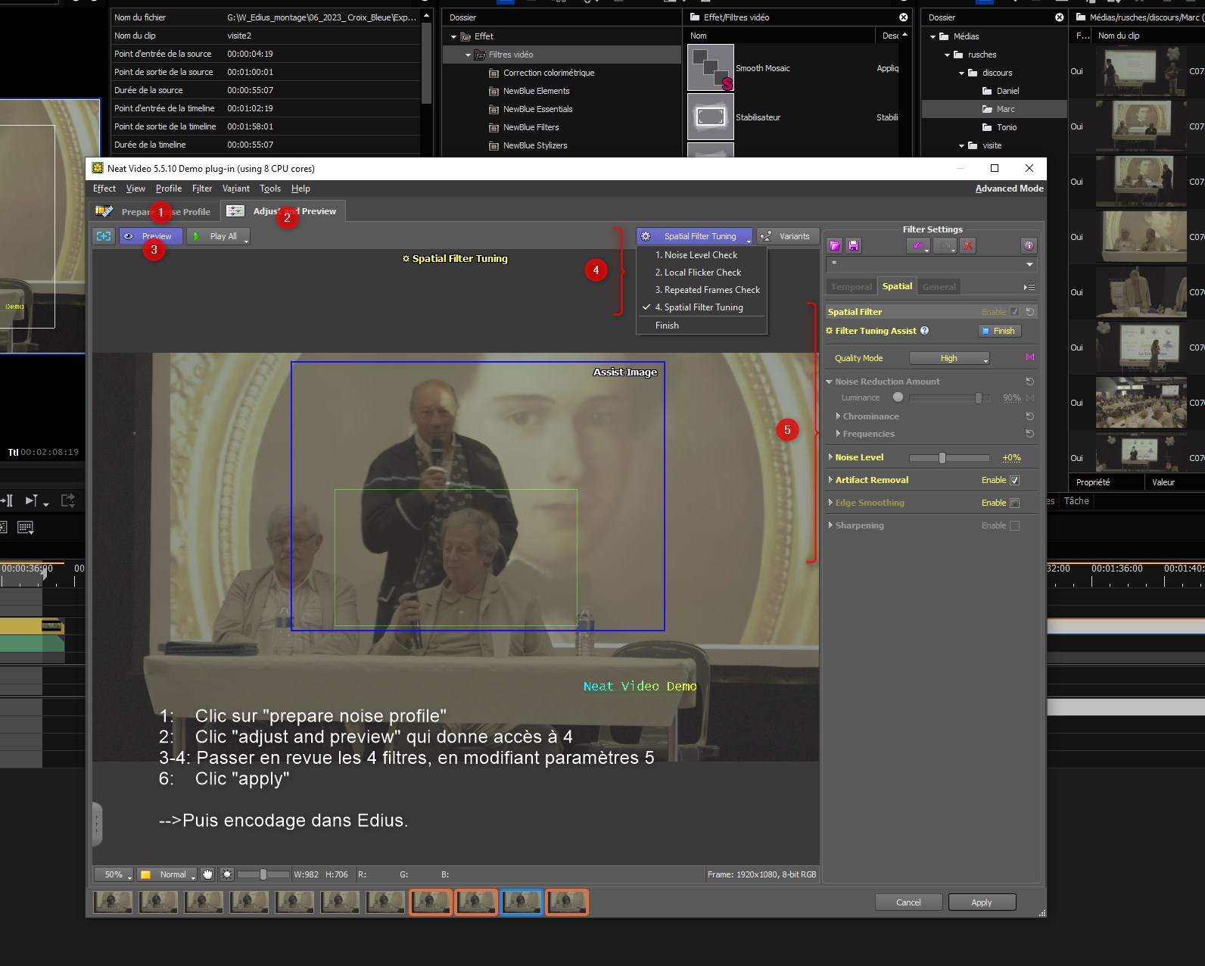Image resolution: width=1205 pixels, height=966 pixels.
Task: Click the Noise Level slider handle
Action: point(942,458)
